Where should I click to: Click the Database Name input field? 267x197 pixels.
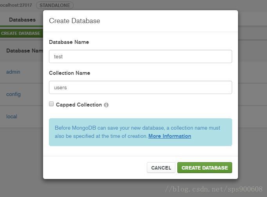point(141,56)
